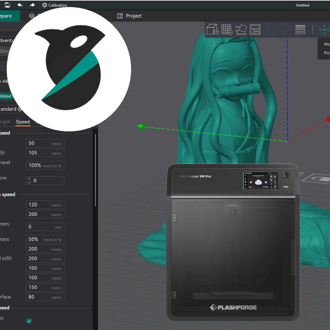This screenshot has height=330, width=330.
Task: Click the greyed-out Paste icon
Action: point(286,30)
